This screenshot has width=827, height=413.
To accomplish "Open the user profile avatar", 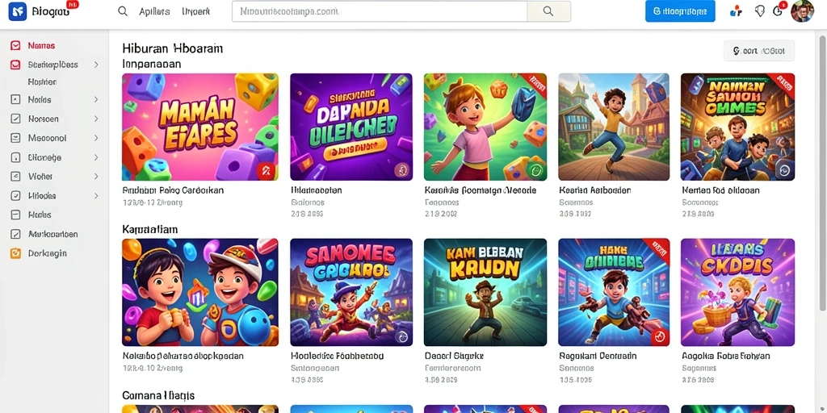I will [802, 11].
